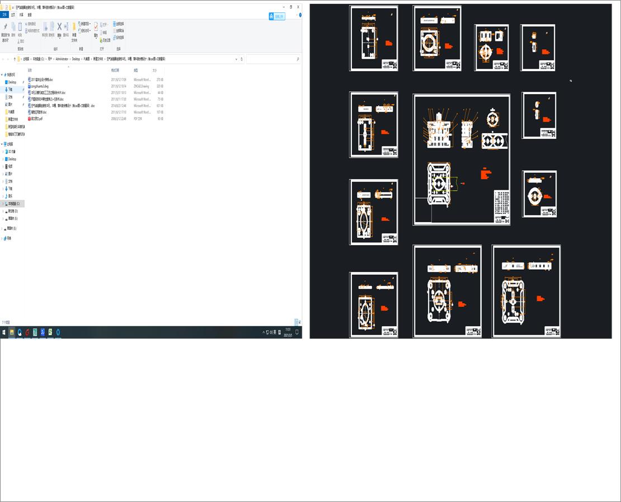Click the Windows Start button
The width and height of the screenshot is (621, 502).
(x=4, y=332)
